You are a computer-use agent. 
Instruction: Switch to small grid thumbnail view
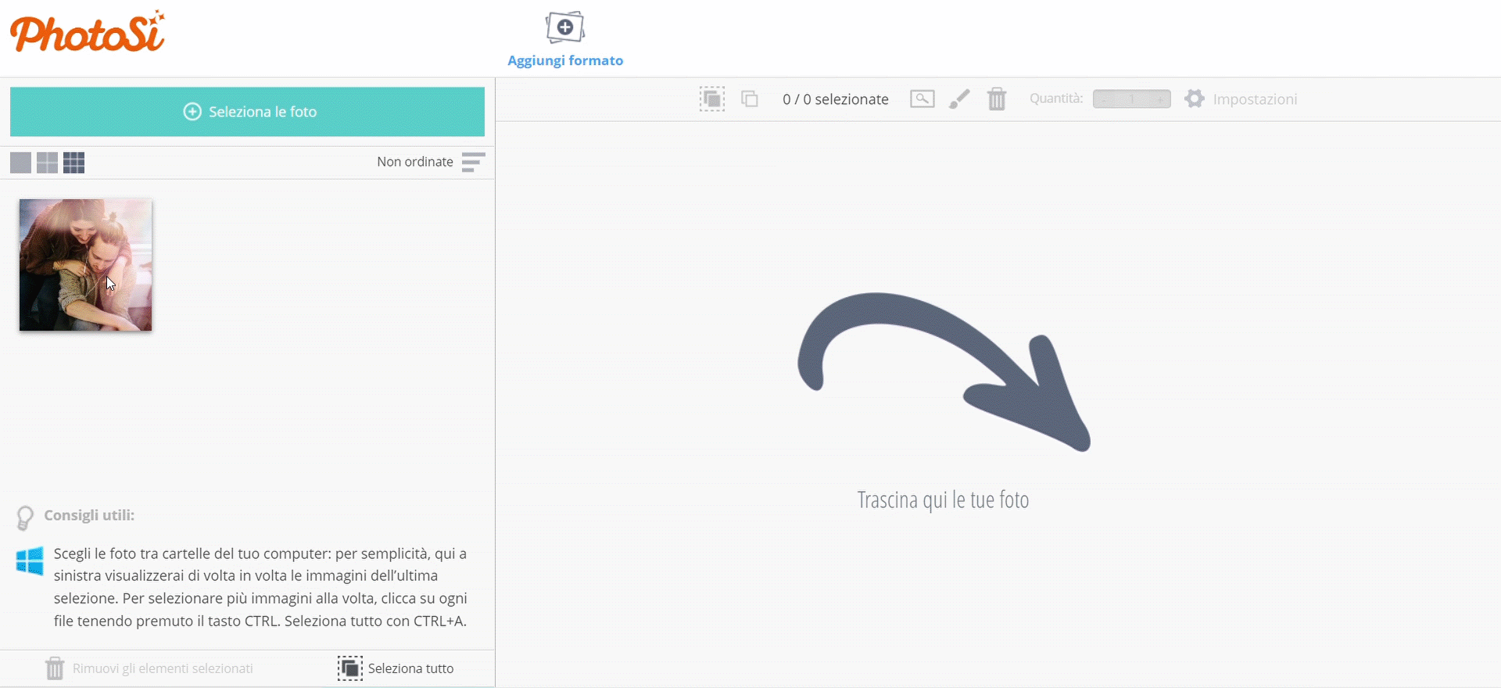[x=73, y=163]
